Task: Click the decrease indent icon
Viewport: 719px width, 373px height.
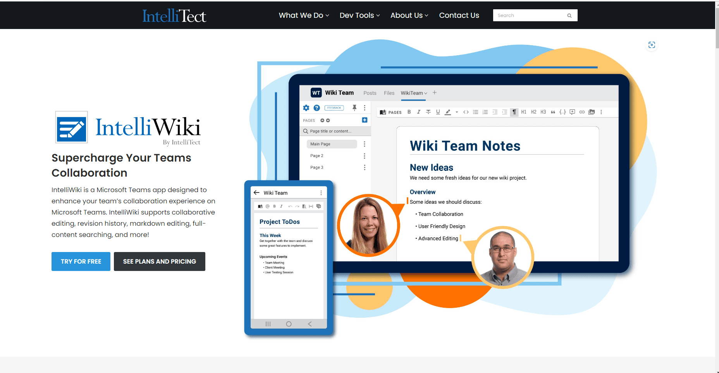Action: (495, 112)
